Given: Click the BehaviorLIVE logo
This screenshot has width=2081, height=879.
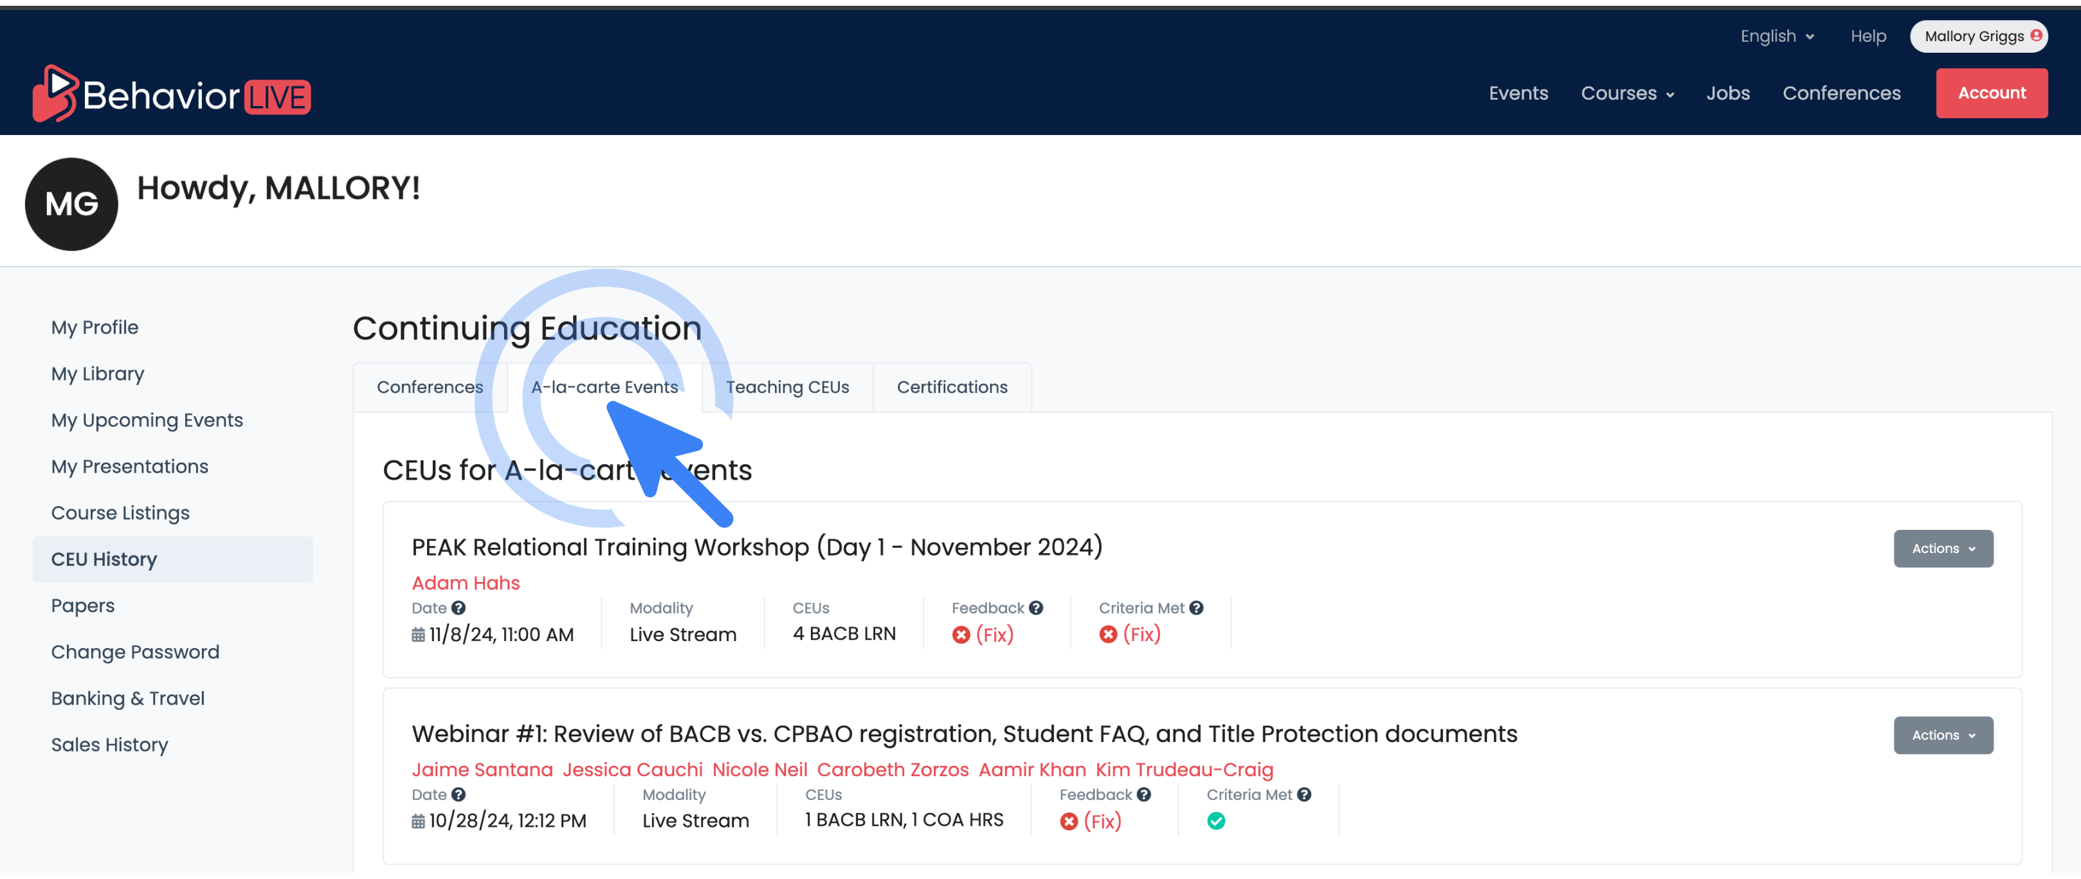Looking at the screenshot, I should [171, 94].
